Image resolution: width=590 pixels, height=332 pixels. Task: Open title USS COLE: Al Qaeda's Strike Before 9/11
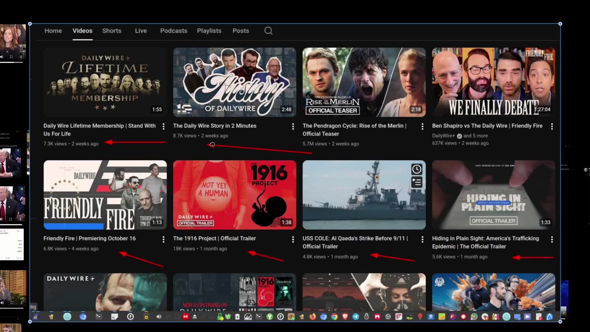point(355,243)
